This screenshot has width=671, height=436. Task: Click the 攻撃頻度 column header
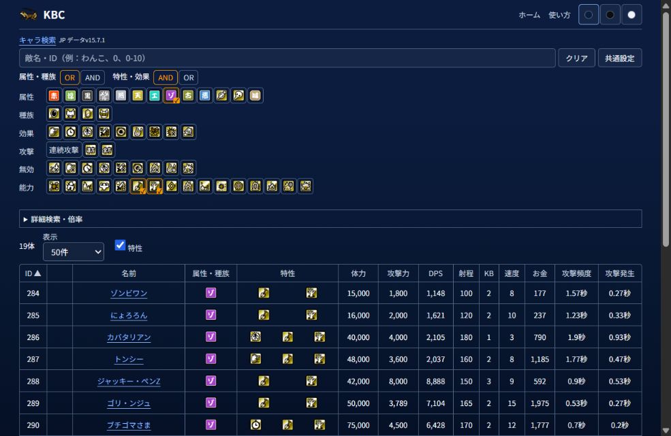point(576,273)
